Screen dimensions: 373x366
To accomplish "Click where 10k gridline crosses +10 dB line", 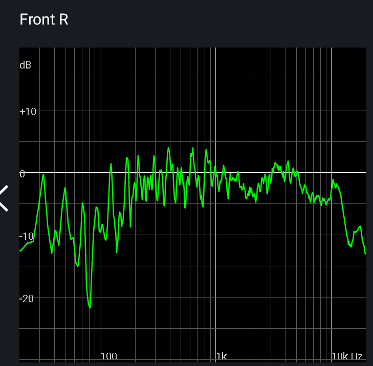I will click(332, 110).
